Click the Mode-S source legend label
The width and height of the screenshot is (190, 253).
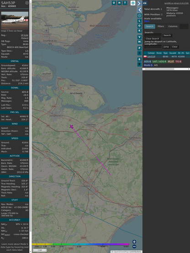(x=148, y=65)
